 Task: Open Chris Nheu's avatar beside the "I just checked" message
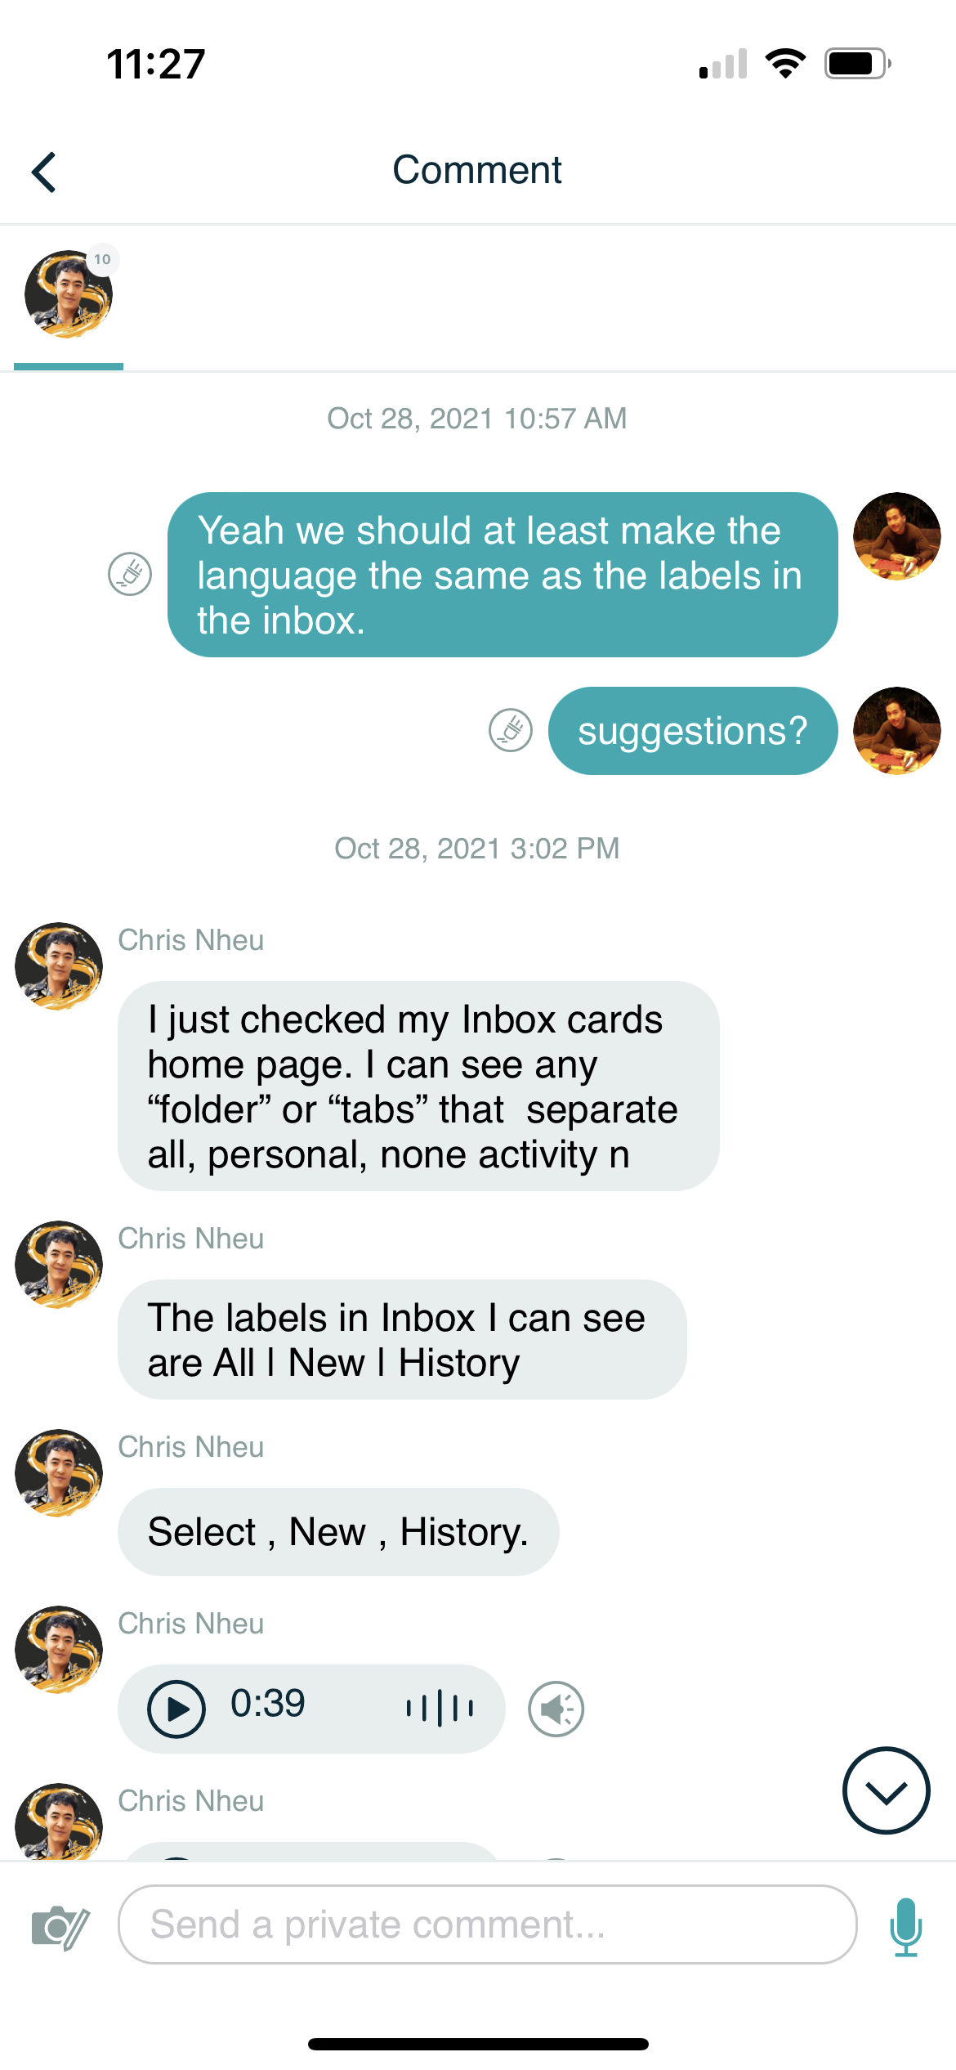click(59, 966)
